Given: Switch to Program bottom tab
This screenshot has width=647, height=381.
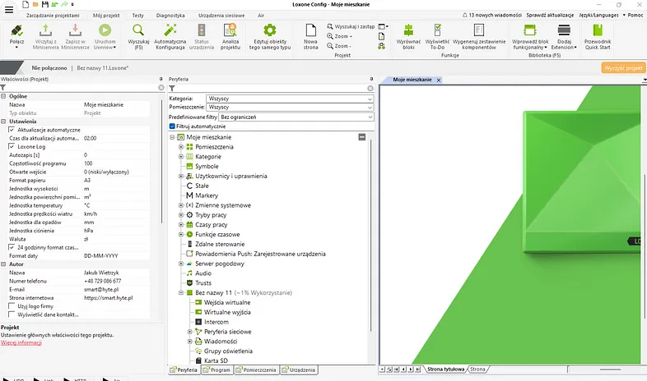Looking at the screenshot, I should pos(216,370).
